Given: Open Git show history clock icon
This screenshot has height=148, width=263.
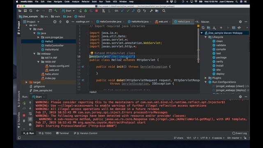Looking at the screenshot, I should (139, 11).
